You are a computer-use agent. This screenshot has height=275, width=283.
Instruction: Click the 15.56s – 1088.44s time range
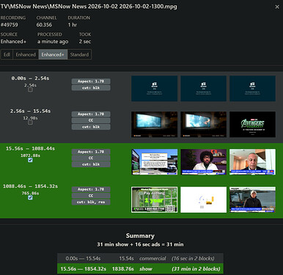click(x=30, y=149)
